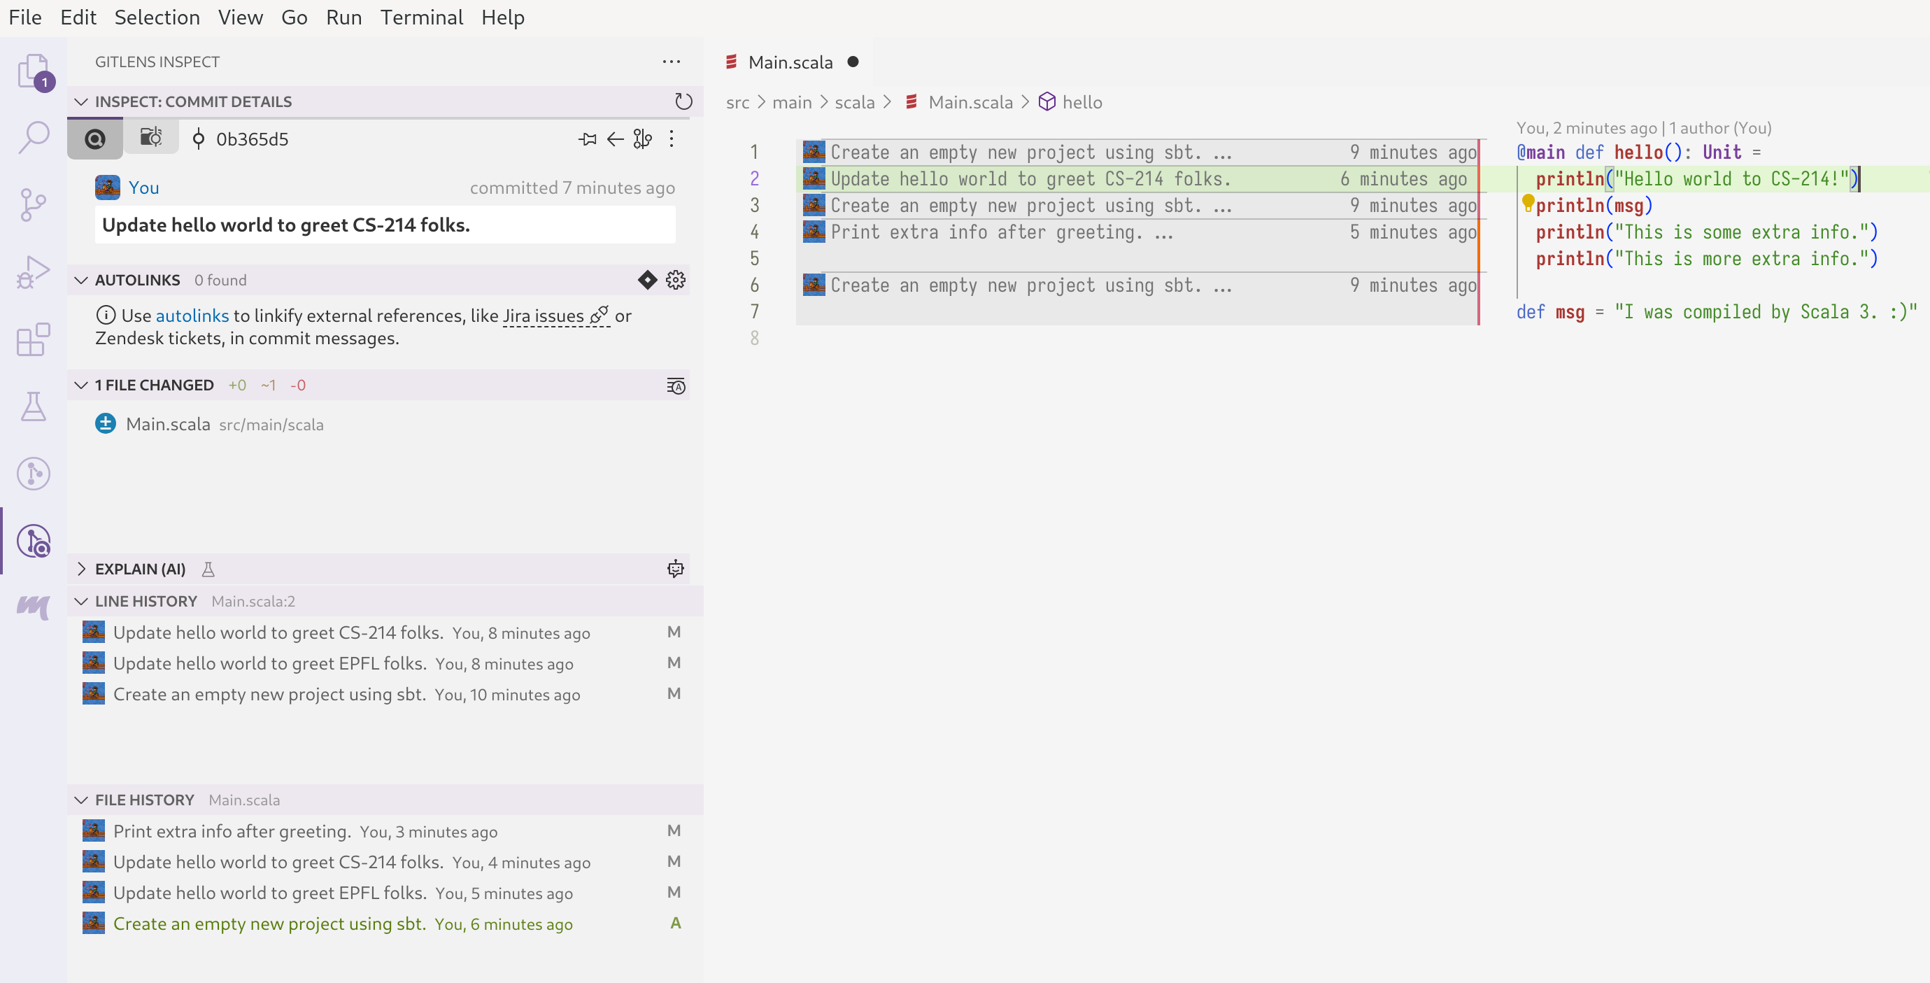Open the Terminal menu
This screenshot has height=983, width=1930.
[x=422, y=17]
